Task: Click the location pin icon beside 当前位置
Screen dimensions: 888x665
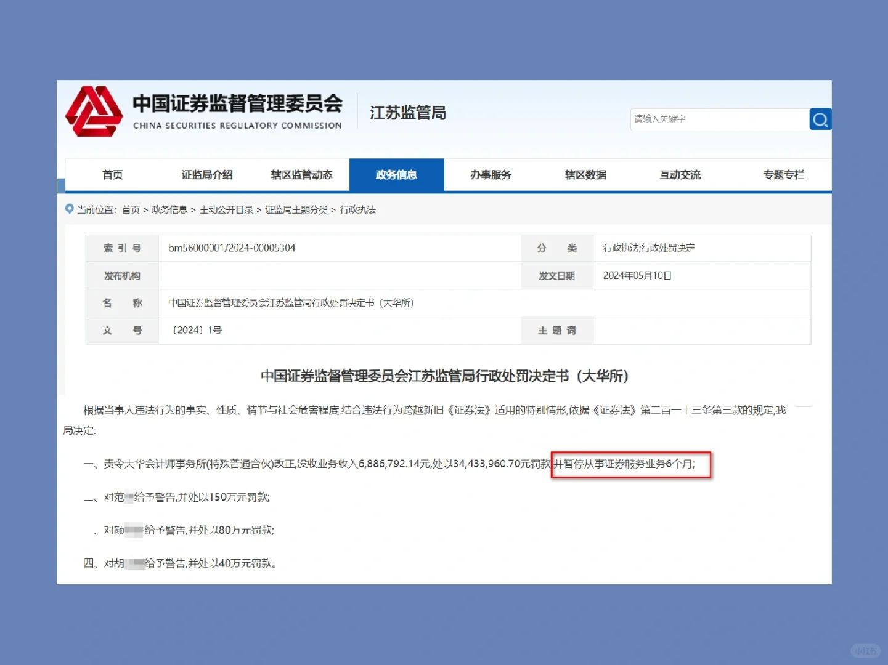Action: (70, 209)
